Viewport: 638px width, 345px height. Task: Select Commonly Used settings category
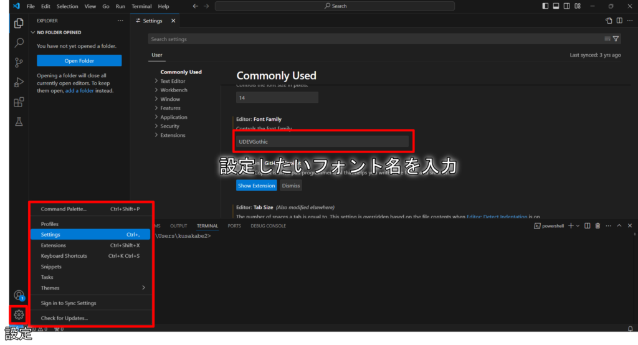181,72
